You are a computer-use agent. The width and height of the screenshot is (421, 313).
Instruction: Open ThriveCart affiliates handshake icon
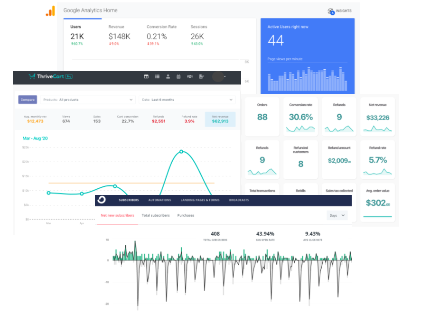click(x=190, y=76)
